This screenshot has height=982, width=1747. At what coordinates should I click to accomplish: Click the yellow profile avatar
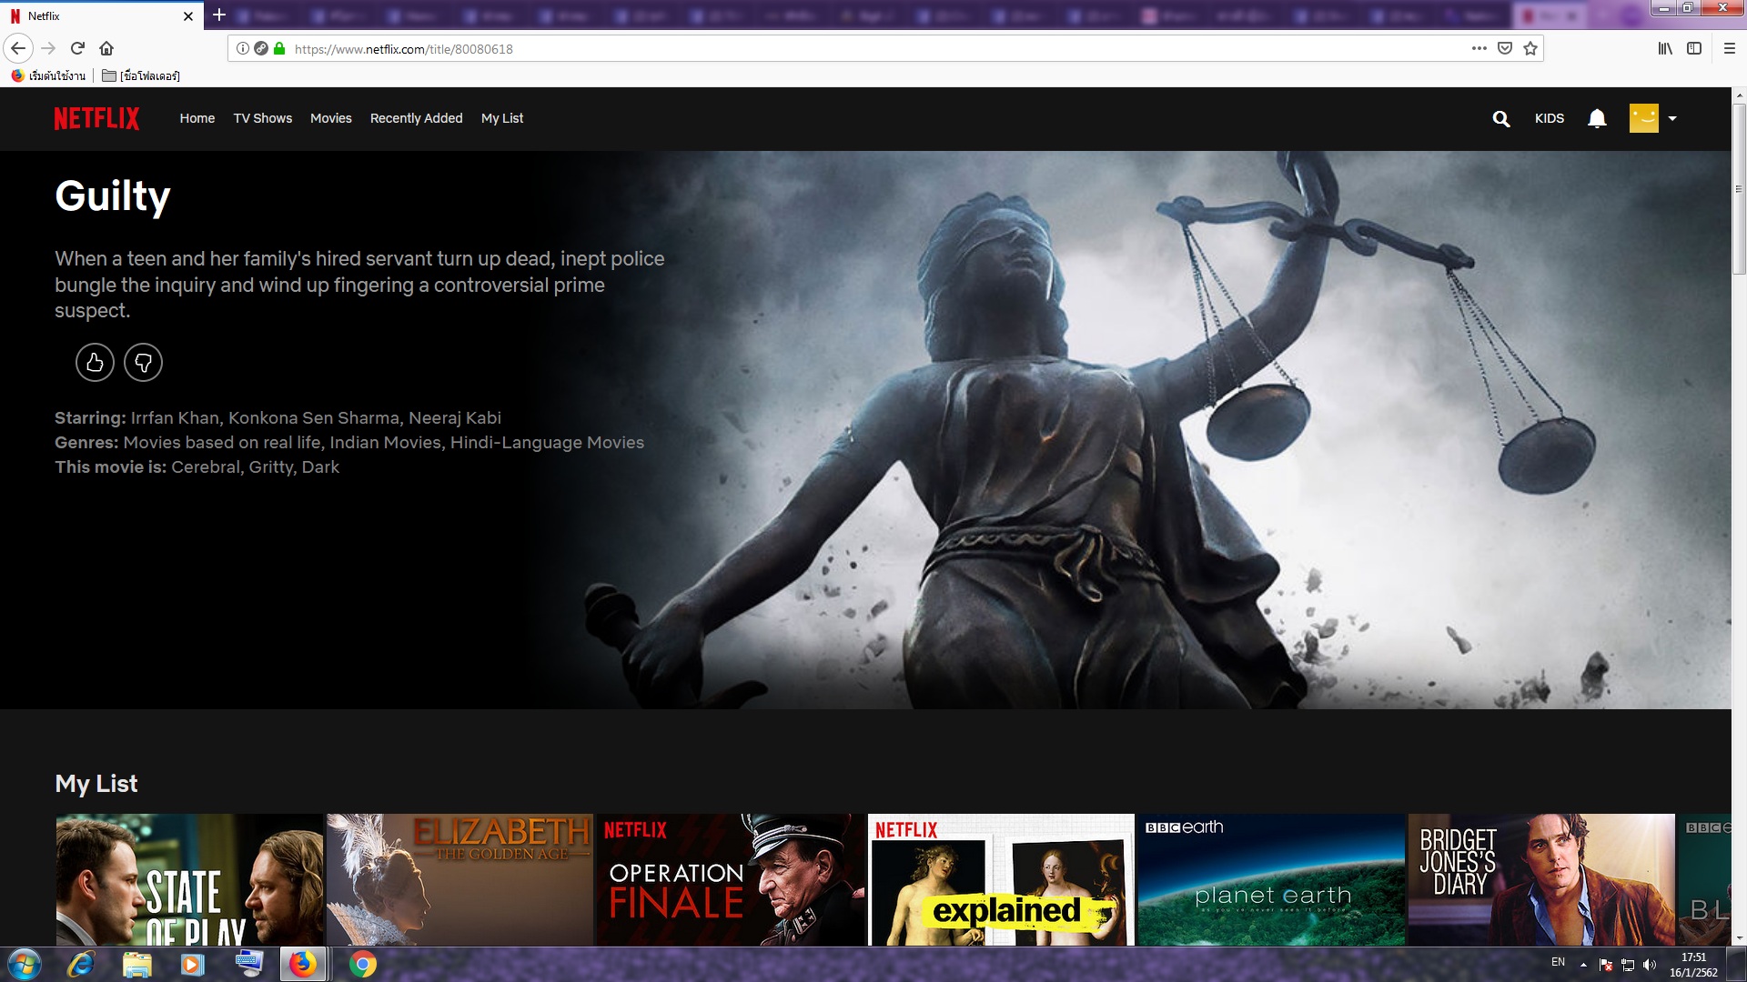[1644, 118]
